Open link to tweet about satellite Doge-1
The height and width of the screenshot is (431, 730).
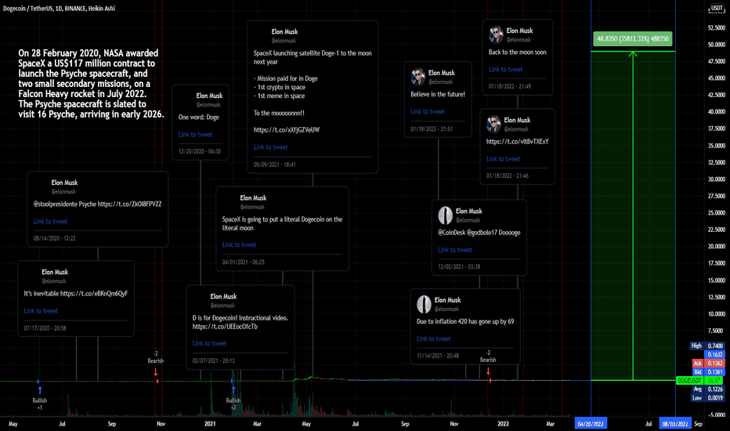[x=270, y=147]
